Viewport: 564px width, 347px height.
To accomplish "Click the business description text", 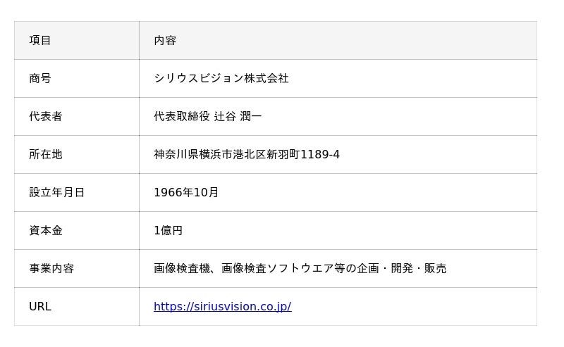I will click(300, 269).
